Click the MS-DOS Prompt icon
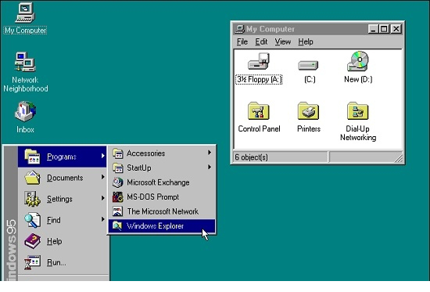430x292 pixels. point(117,197)
